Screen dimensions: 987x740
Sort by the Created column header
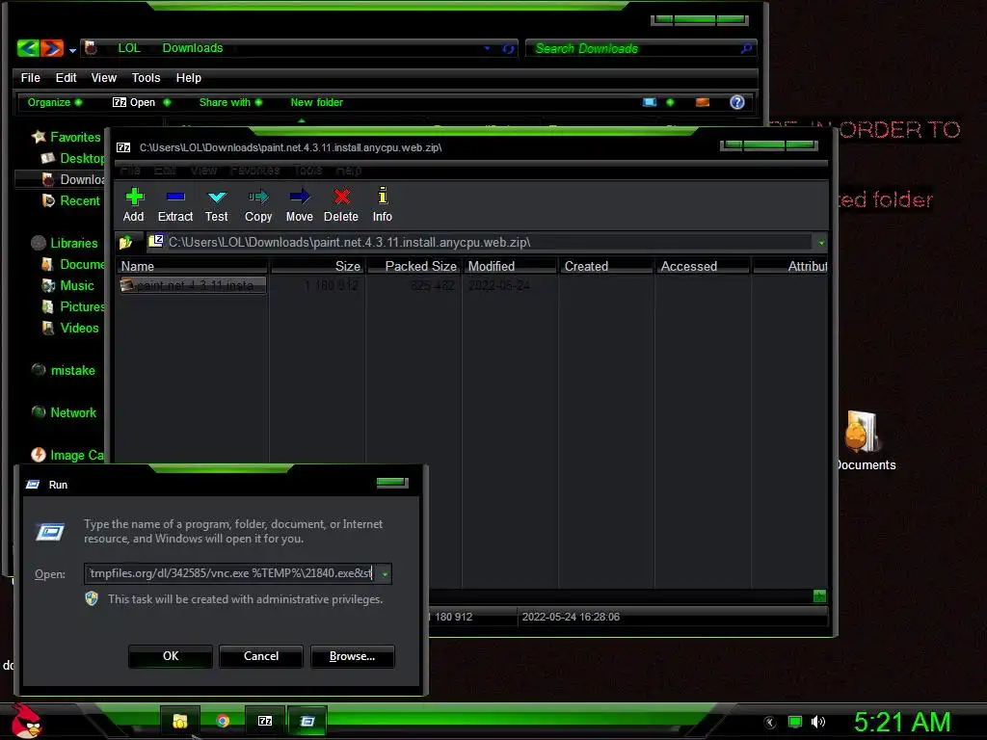[x=606, y=266]
